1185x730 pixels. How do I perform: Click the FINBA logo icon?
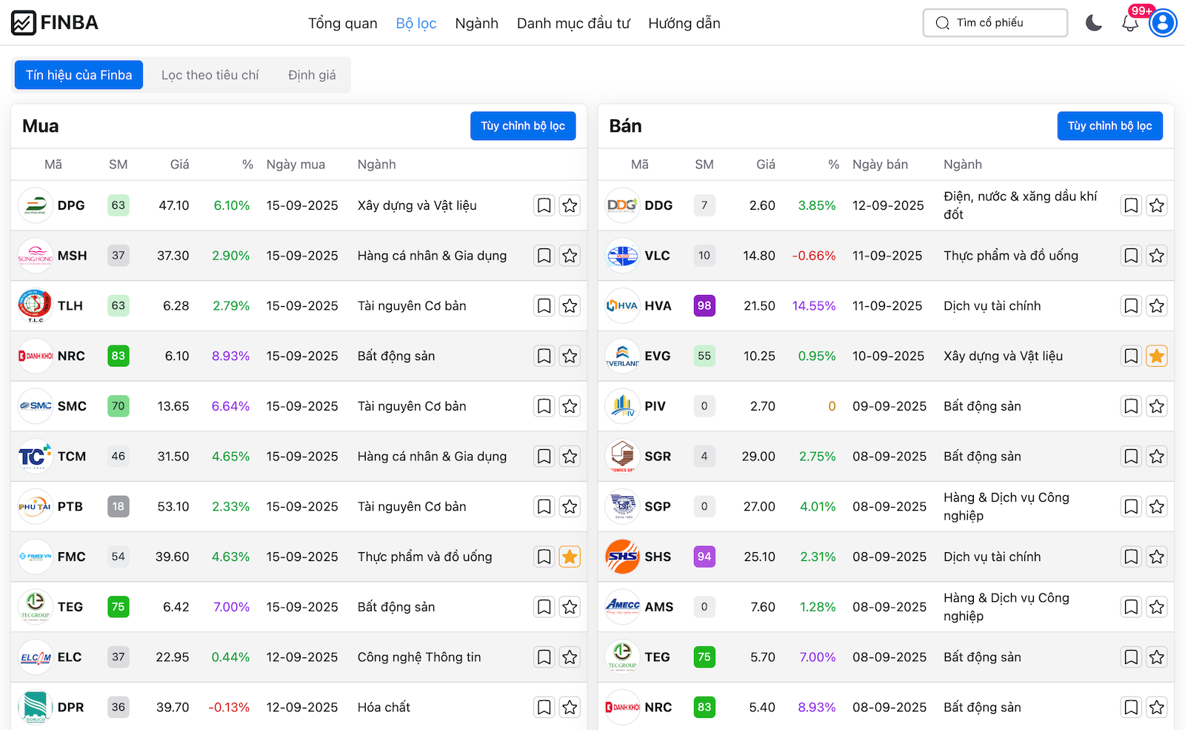point(24,22)
